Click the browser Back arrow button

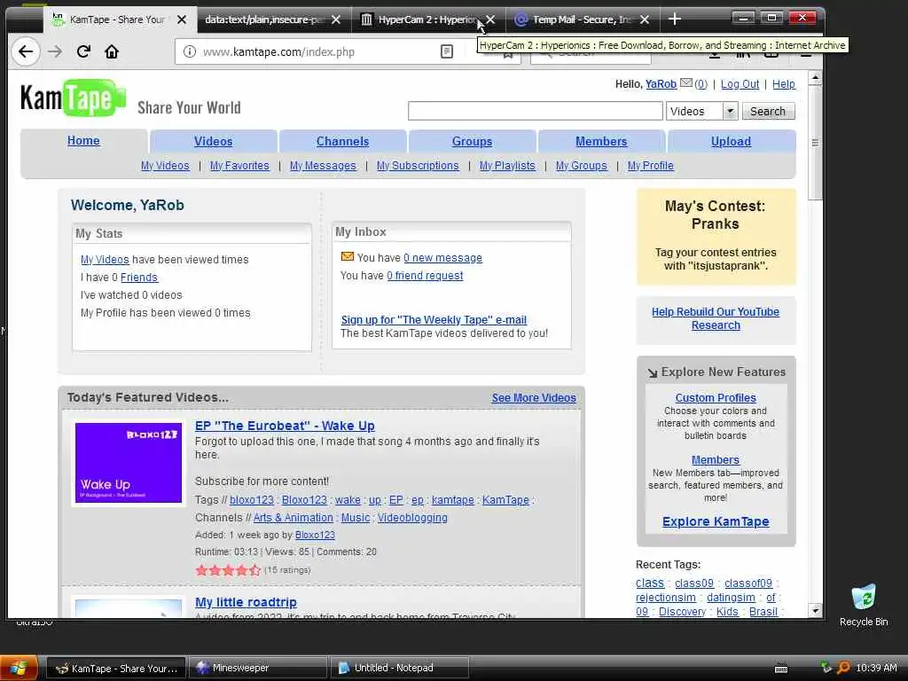(x=26, y=51)
